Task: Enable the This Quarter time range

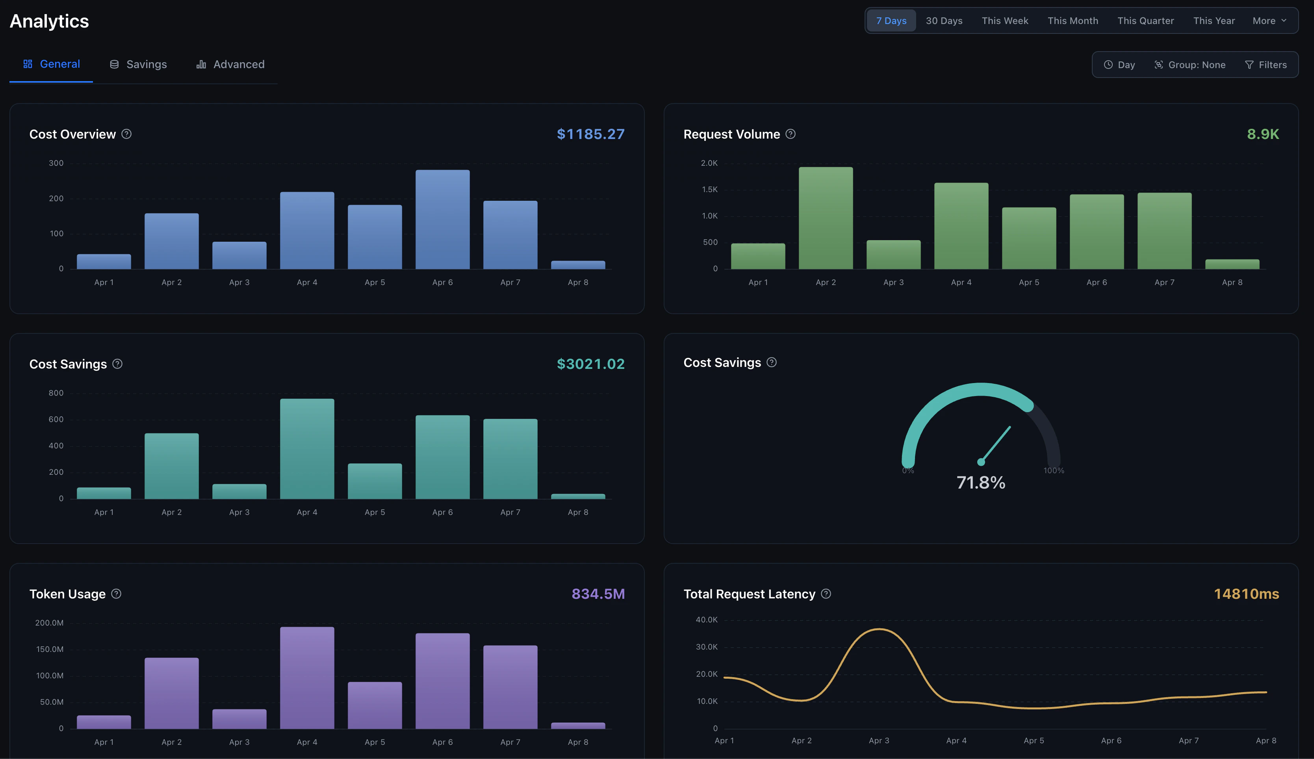Action: coord(1146,20)
